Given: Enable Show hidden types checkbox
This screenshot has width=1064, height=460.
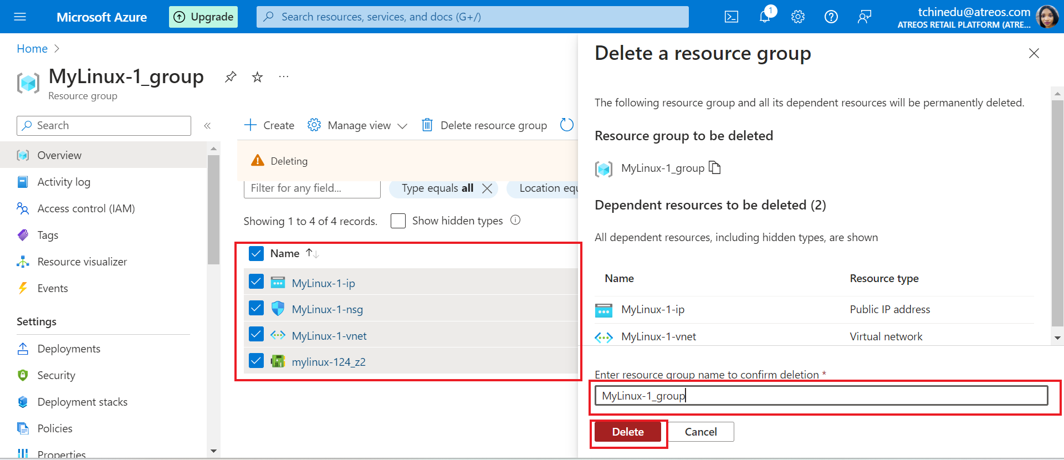Looking at the screenshot, I should [x=398, y=221].
